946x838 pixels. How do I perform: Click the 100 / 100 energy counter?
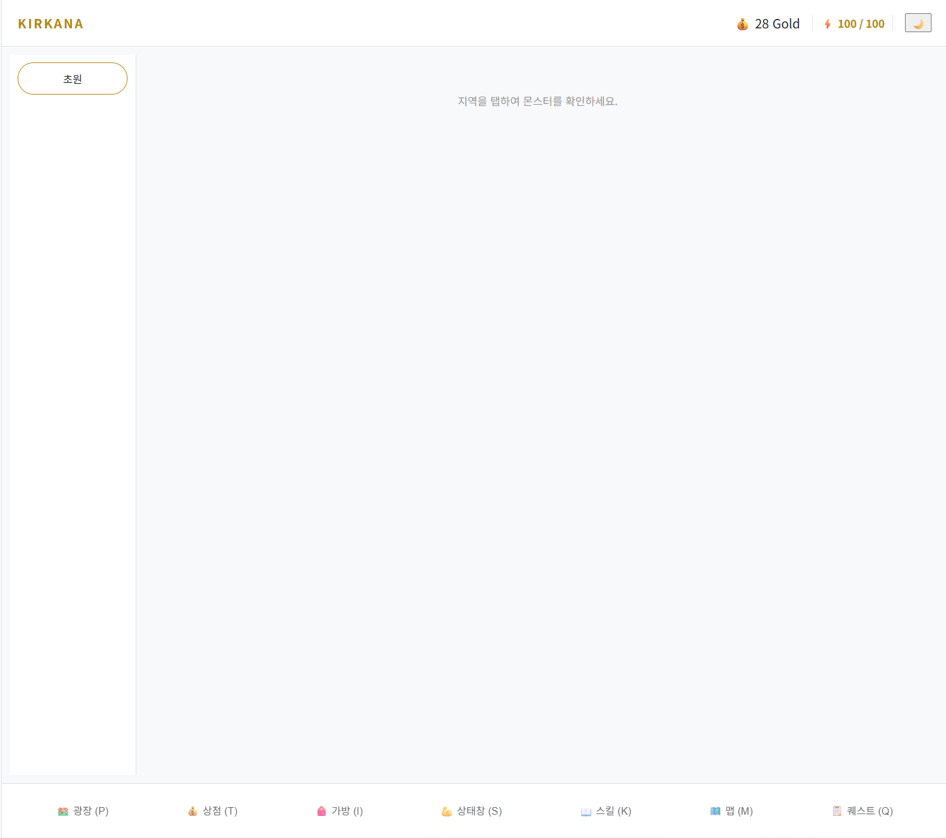click(x=861, y=24)
